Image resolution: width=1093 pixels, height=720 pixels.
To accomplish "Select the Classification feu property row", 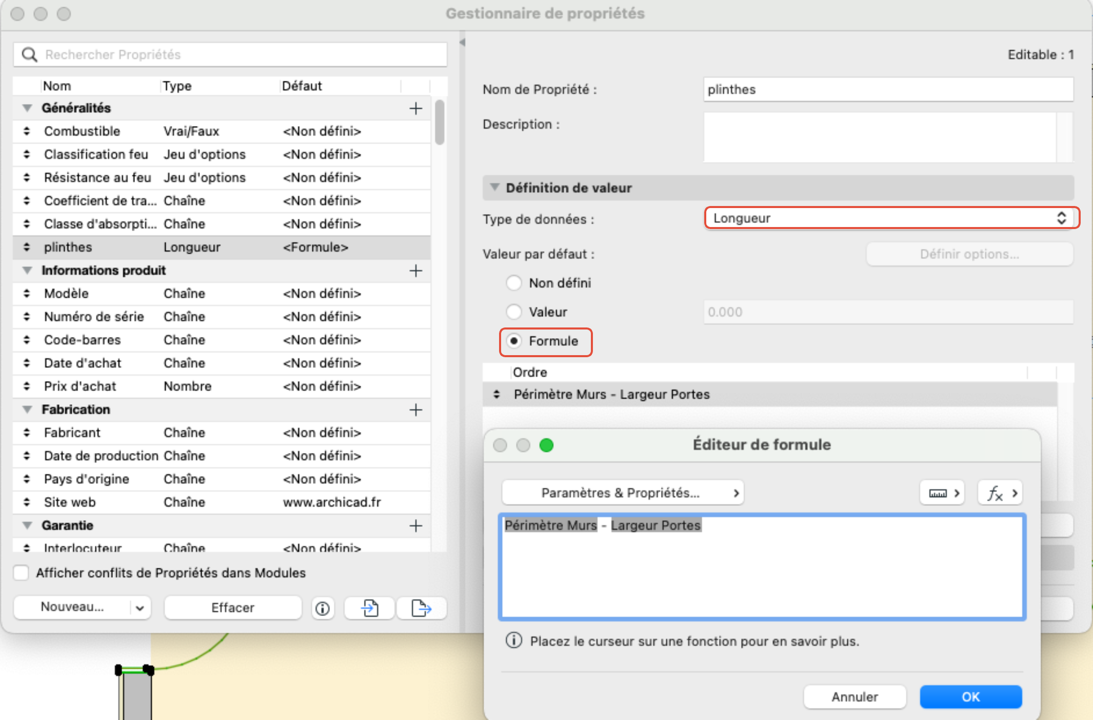I will (x=222, y=154).
